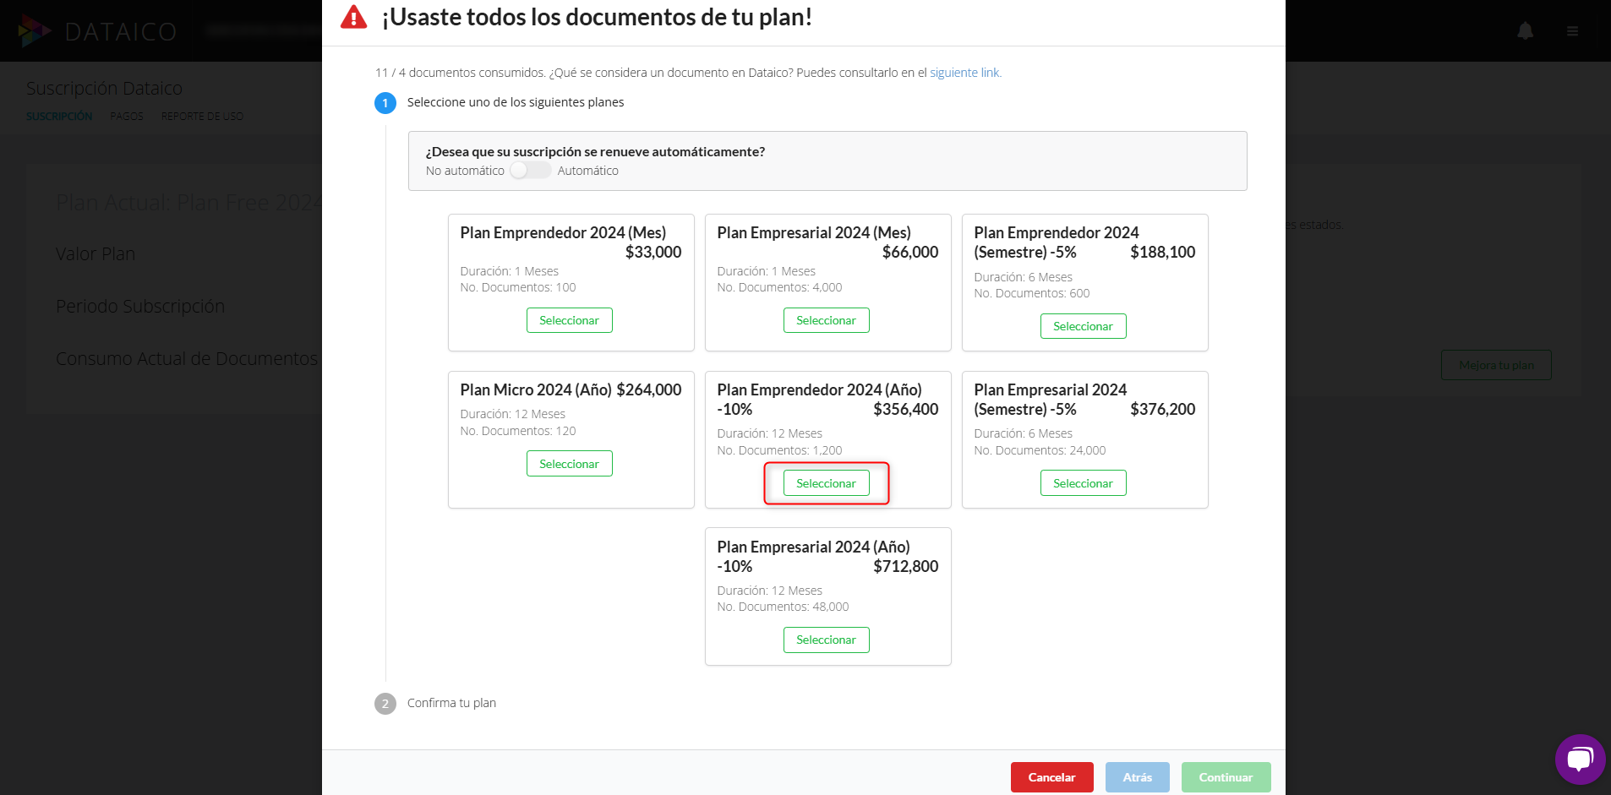The image size is (1611, 795).
Task: Click the $188,100 price text
Action: 1163,252
